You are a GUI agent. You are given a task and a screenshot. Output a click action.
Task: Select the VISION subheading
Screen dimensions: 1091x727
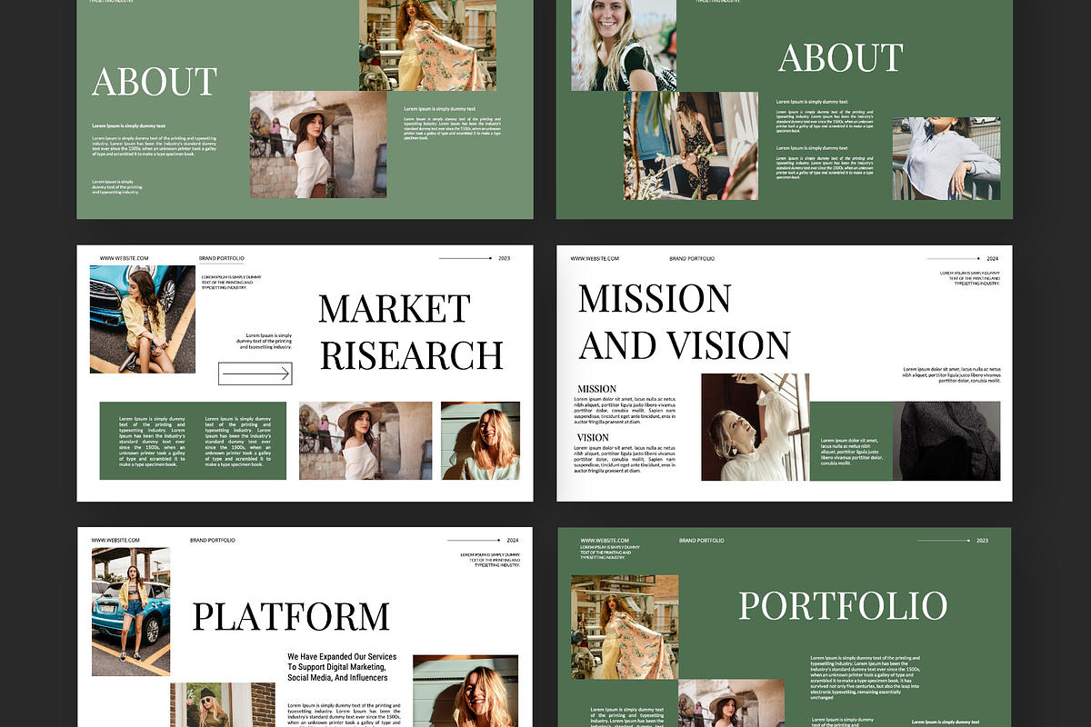594,437
